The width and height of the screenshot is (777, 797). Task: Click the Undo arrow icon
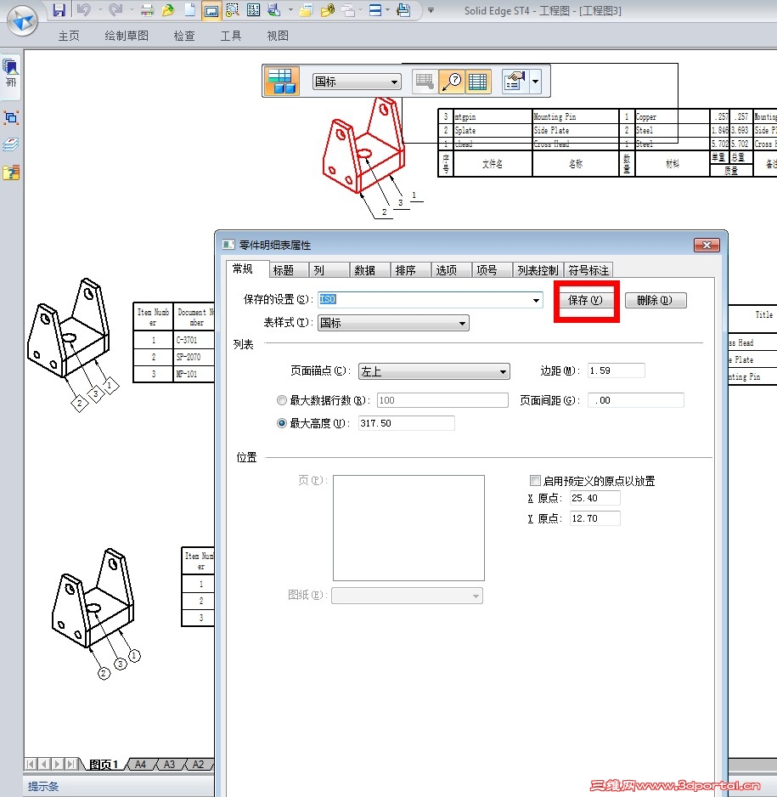[84, 9]
